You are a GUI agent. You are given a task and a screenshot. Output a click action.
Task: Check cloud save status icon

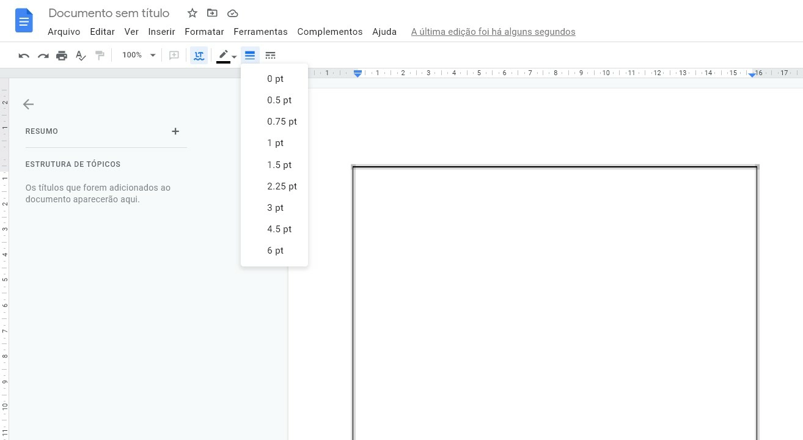tap(232, 13)
